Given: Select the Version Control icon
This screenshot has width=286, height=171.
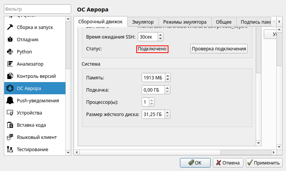Looking at the screenshot, I should 10,76.
